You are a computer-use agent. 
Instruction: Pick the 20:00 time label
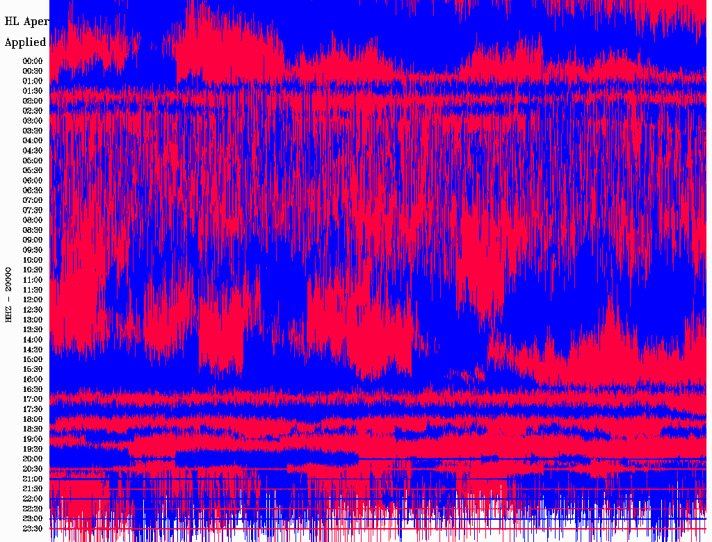pos(33,459)
